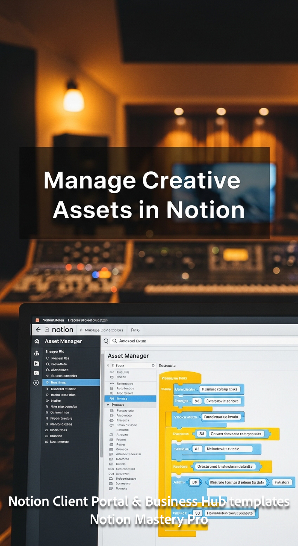Click the small icon left of the filter field
Viewport: 298px width, 546px height.
(x=108, y=366)
